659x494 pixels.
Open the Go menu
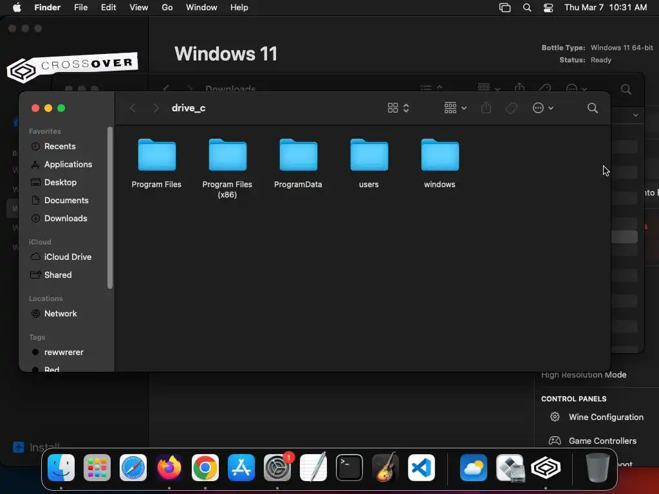(167, 8)
